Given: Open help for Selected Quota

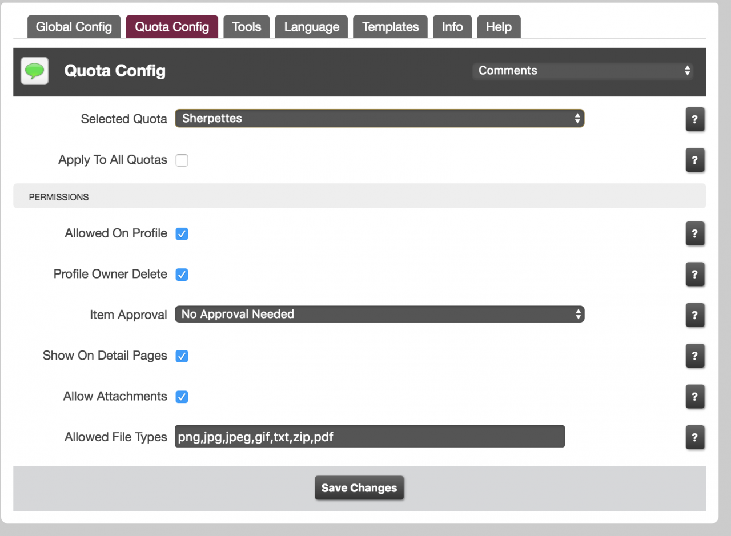Looking at the screenshot, I should [x=694, y=119].
